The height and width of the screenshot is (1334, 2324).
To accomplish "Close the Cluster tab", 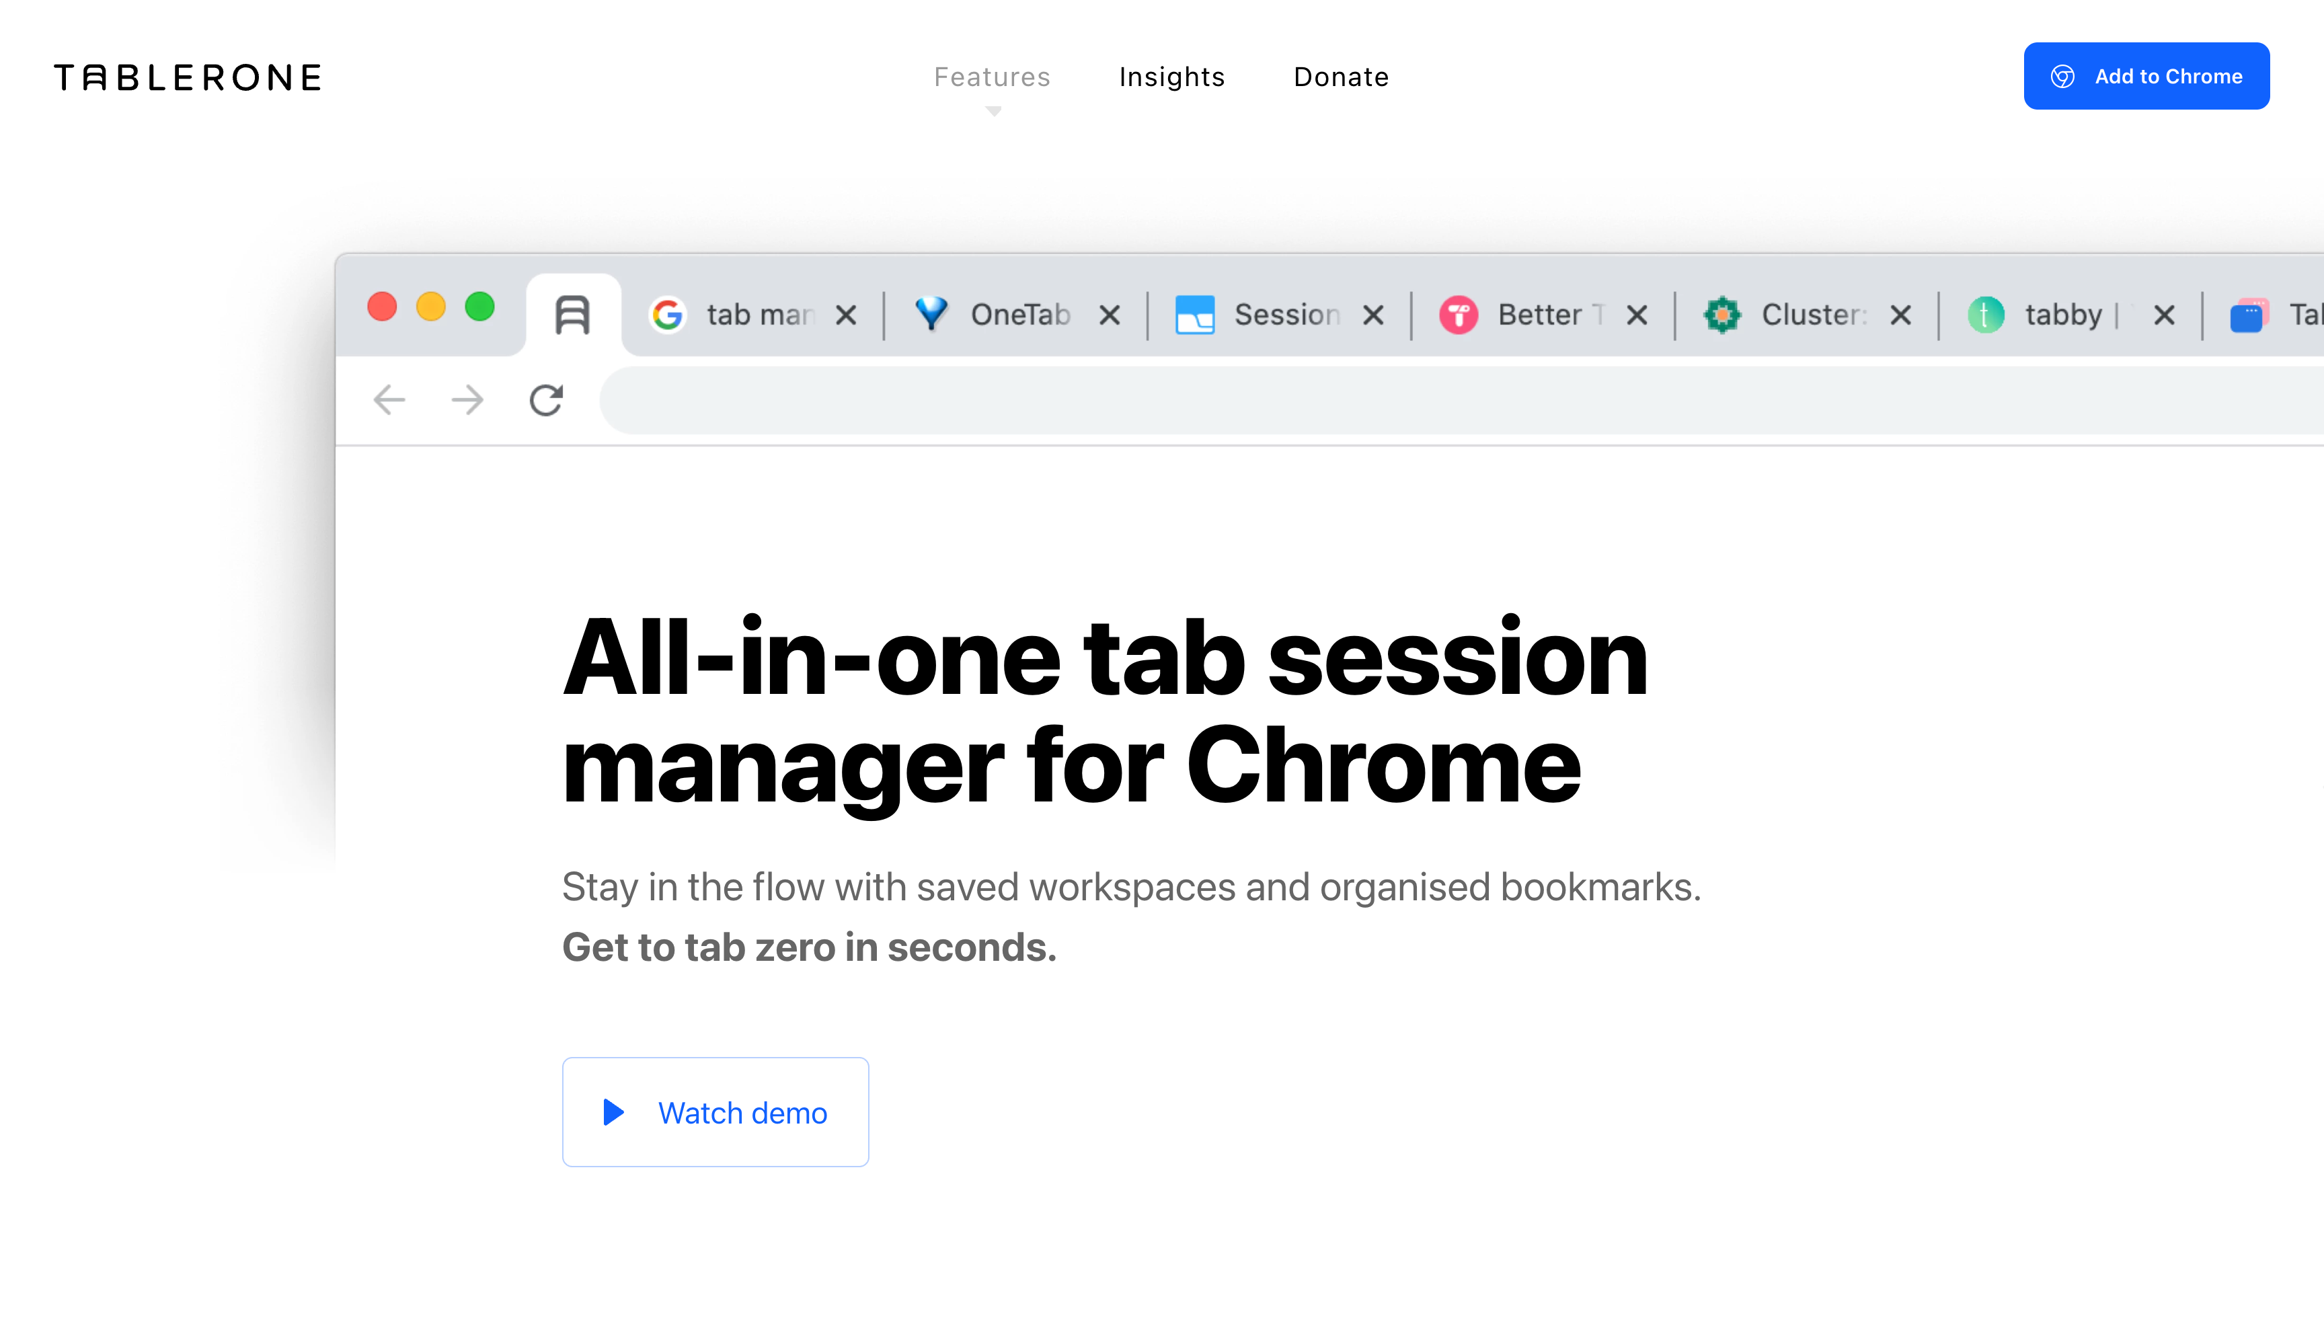I will (1901, 315).
